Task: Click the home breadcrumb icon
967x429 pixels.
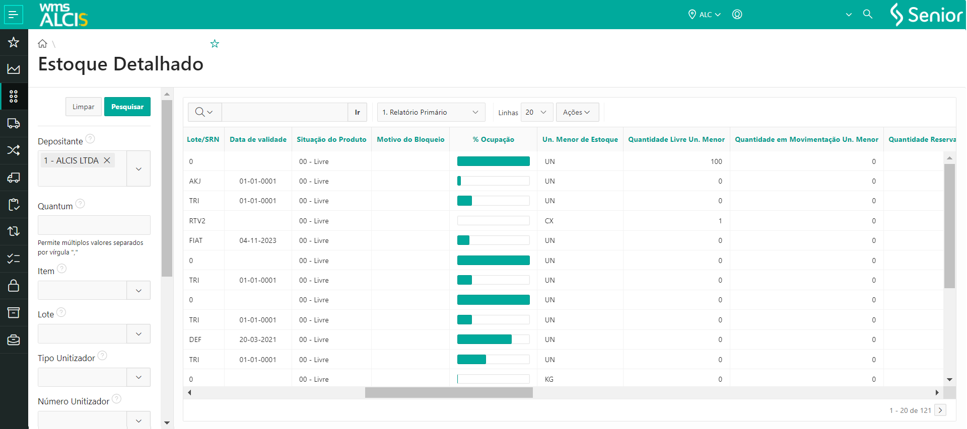Action: pyautogui.click(x=43, y=44)
